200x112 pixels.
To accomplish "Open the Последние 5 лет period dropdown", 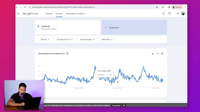I will click(65, 40).
